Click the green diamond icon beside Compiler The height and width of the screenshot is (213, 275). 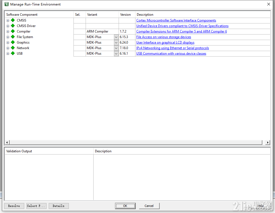tap(13, 31)
